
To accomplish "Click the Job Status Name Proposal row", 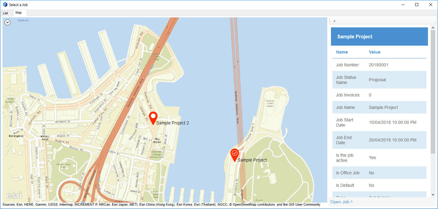I will pos(379,80).
